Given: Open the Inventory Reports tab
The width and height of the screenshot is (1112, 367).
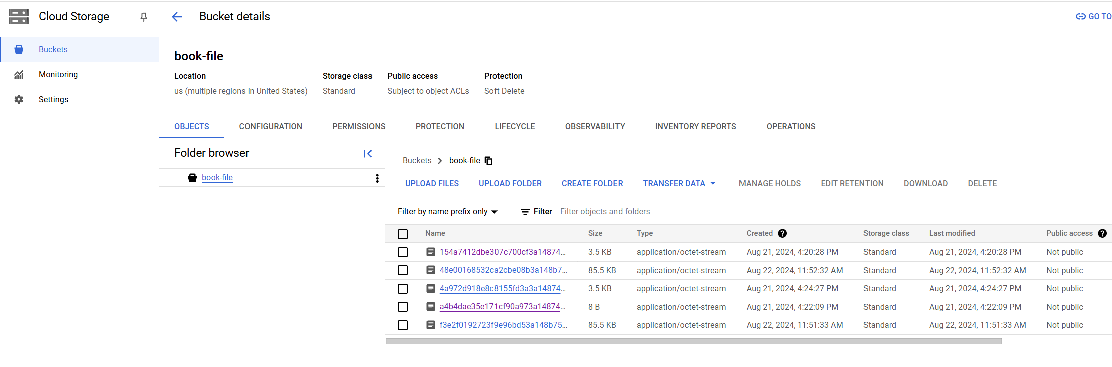Looking at the screenshot, I should 695,127.
